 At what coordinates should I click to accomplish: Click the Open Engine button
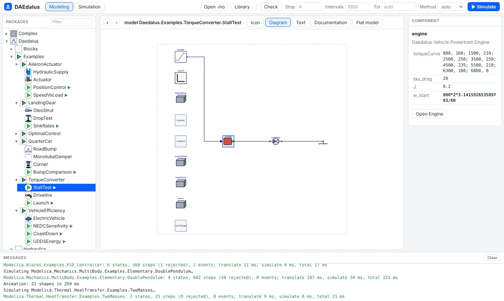(x=429, y=114)
